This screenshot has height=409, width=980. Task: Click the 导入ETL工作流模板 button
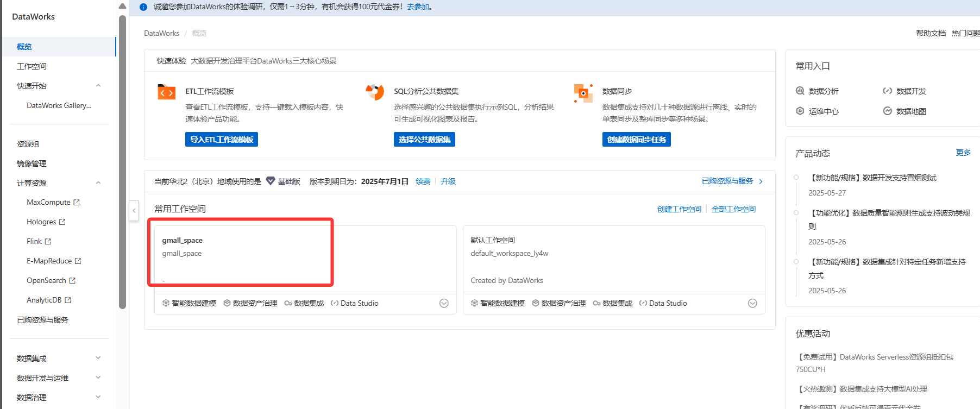pos(222,140)
